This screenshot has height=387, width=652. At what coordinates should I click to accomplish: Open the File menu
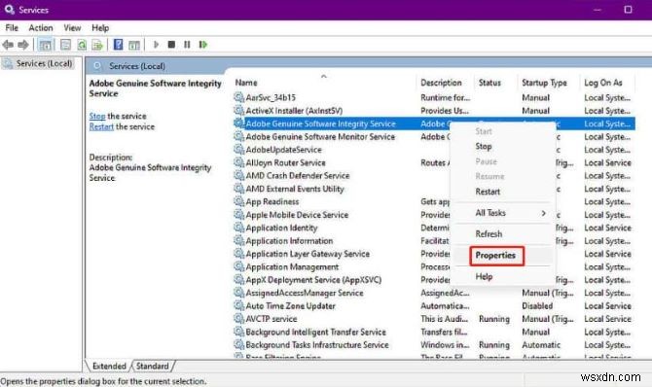tap(12, 28)
